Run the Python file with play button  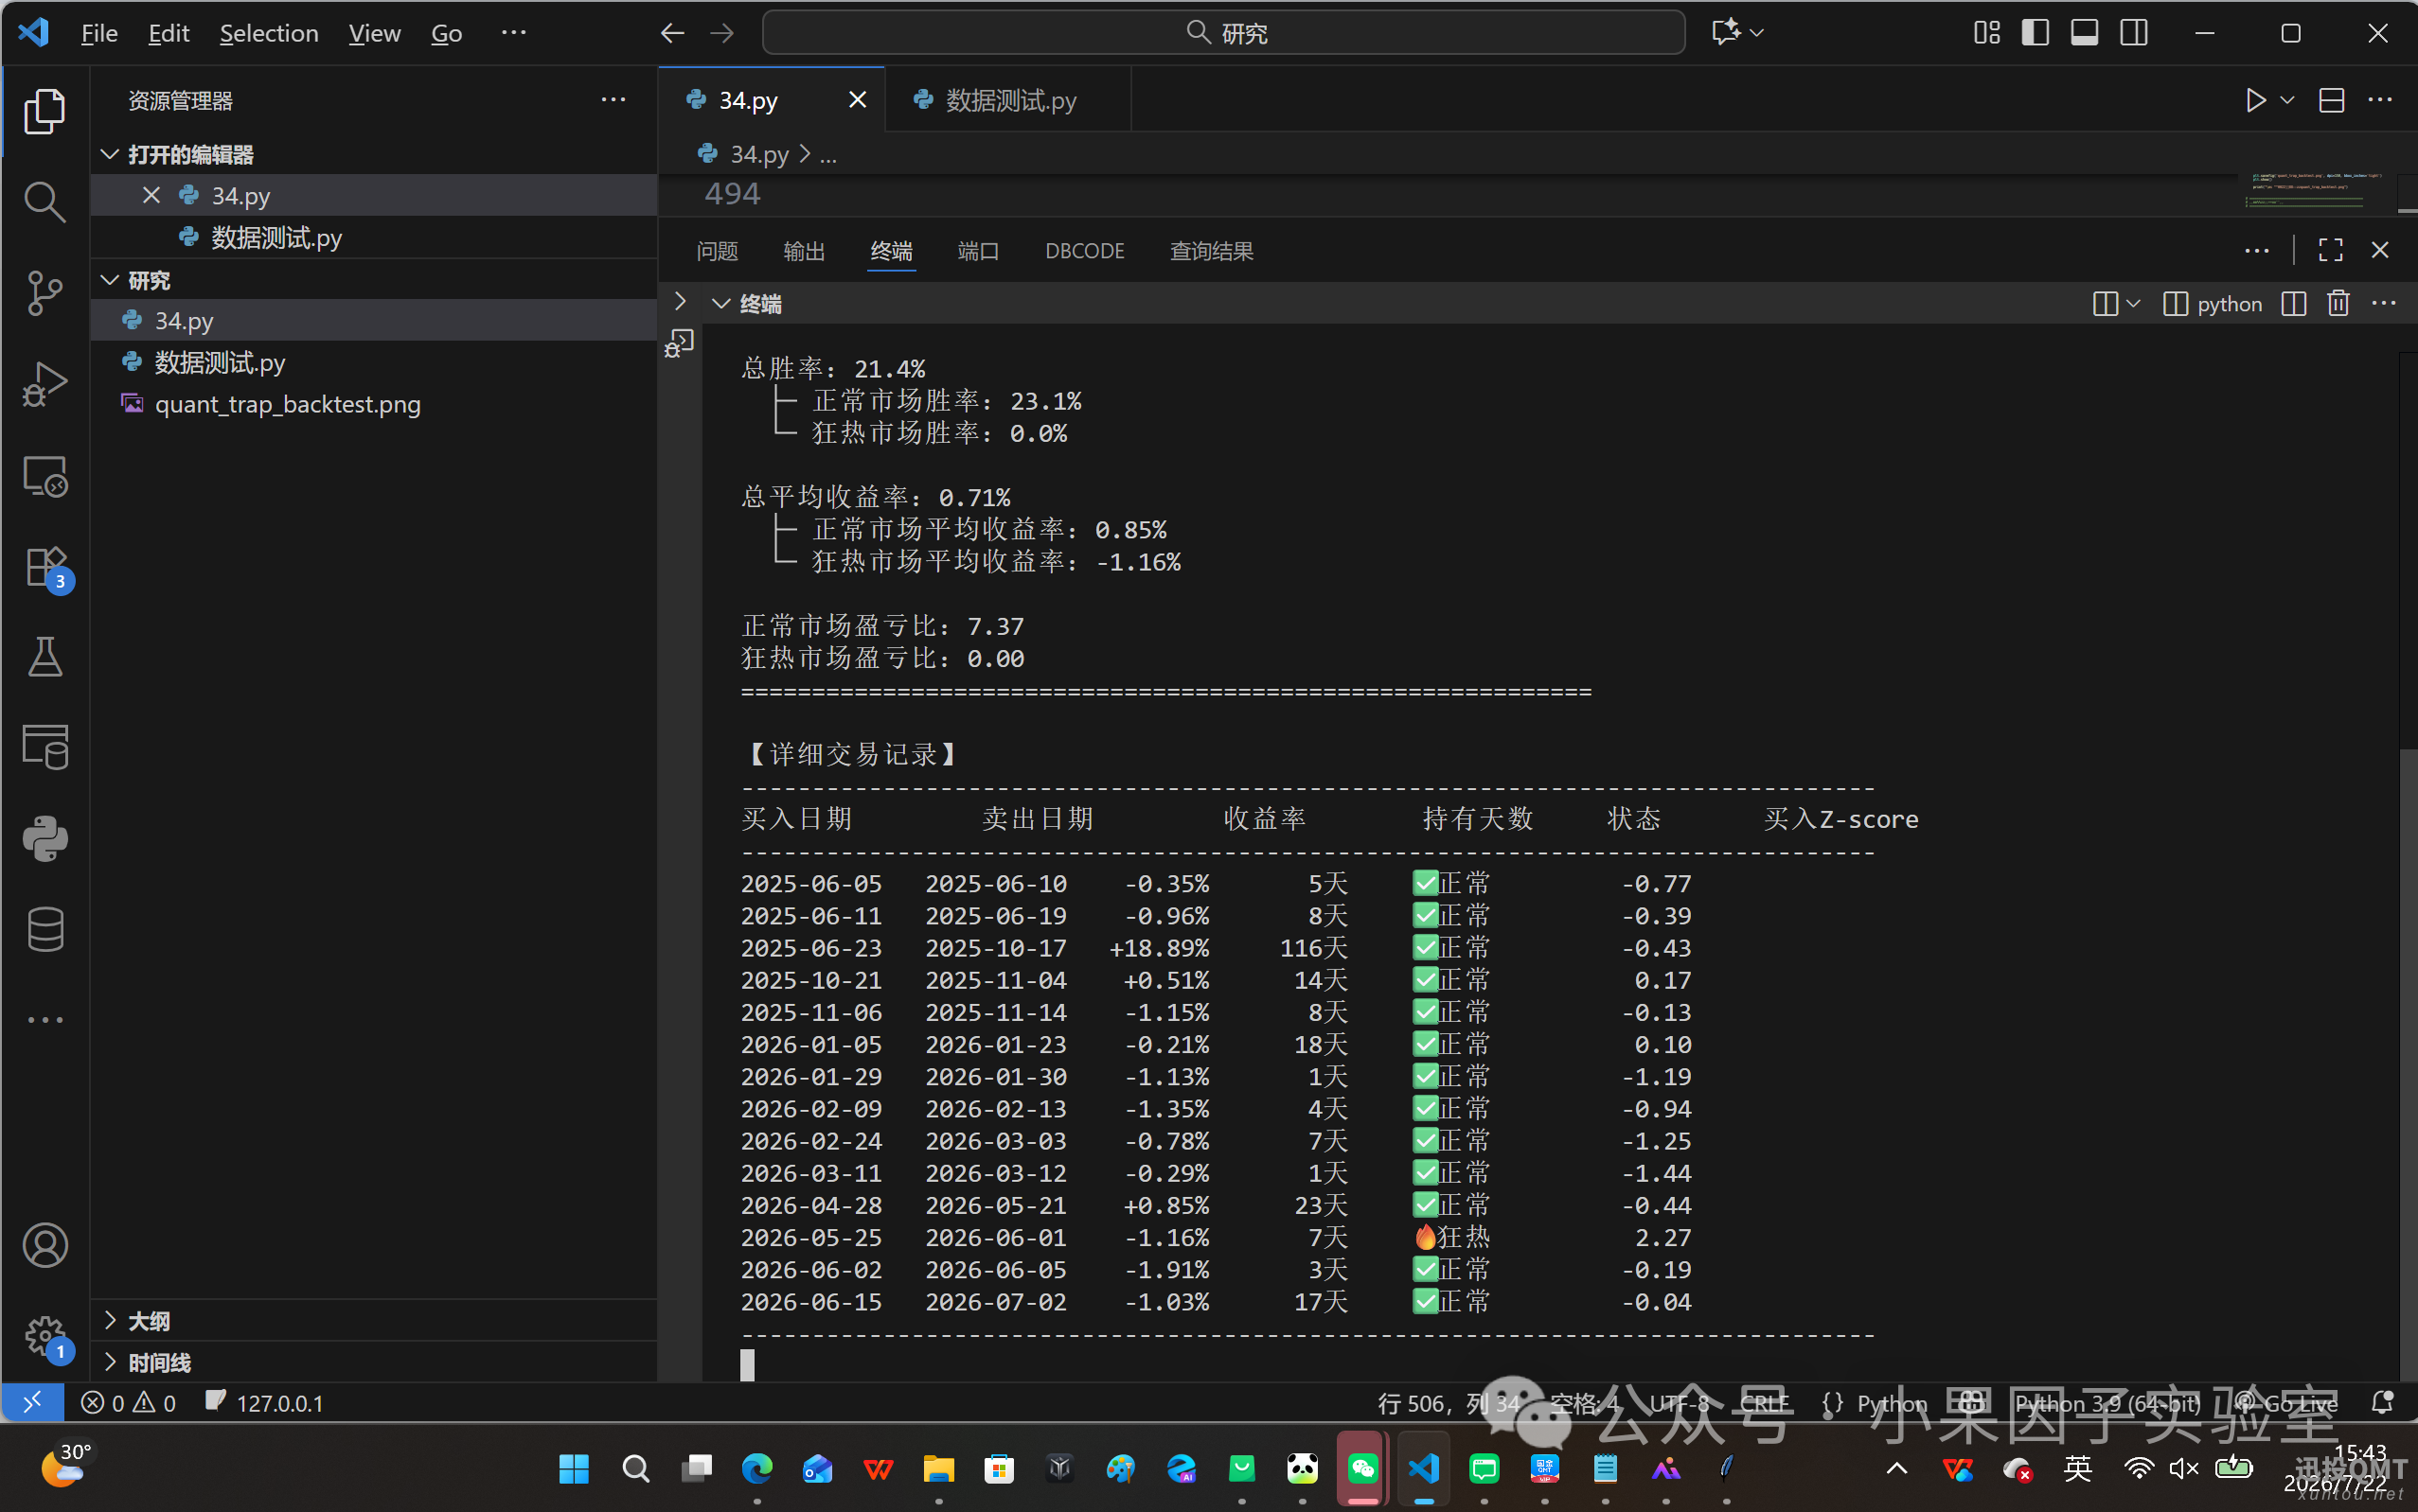2255,100
